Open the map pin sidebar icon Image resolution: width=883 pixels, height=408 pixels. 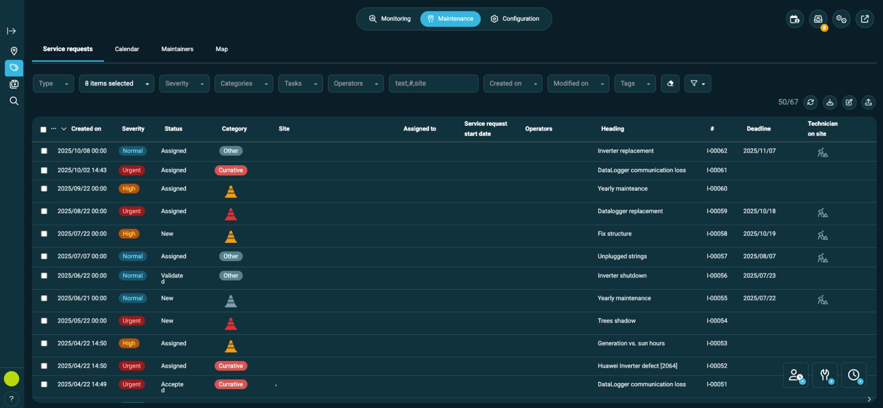pos(14,51)
